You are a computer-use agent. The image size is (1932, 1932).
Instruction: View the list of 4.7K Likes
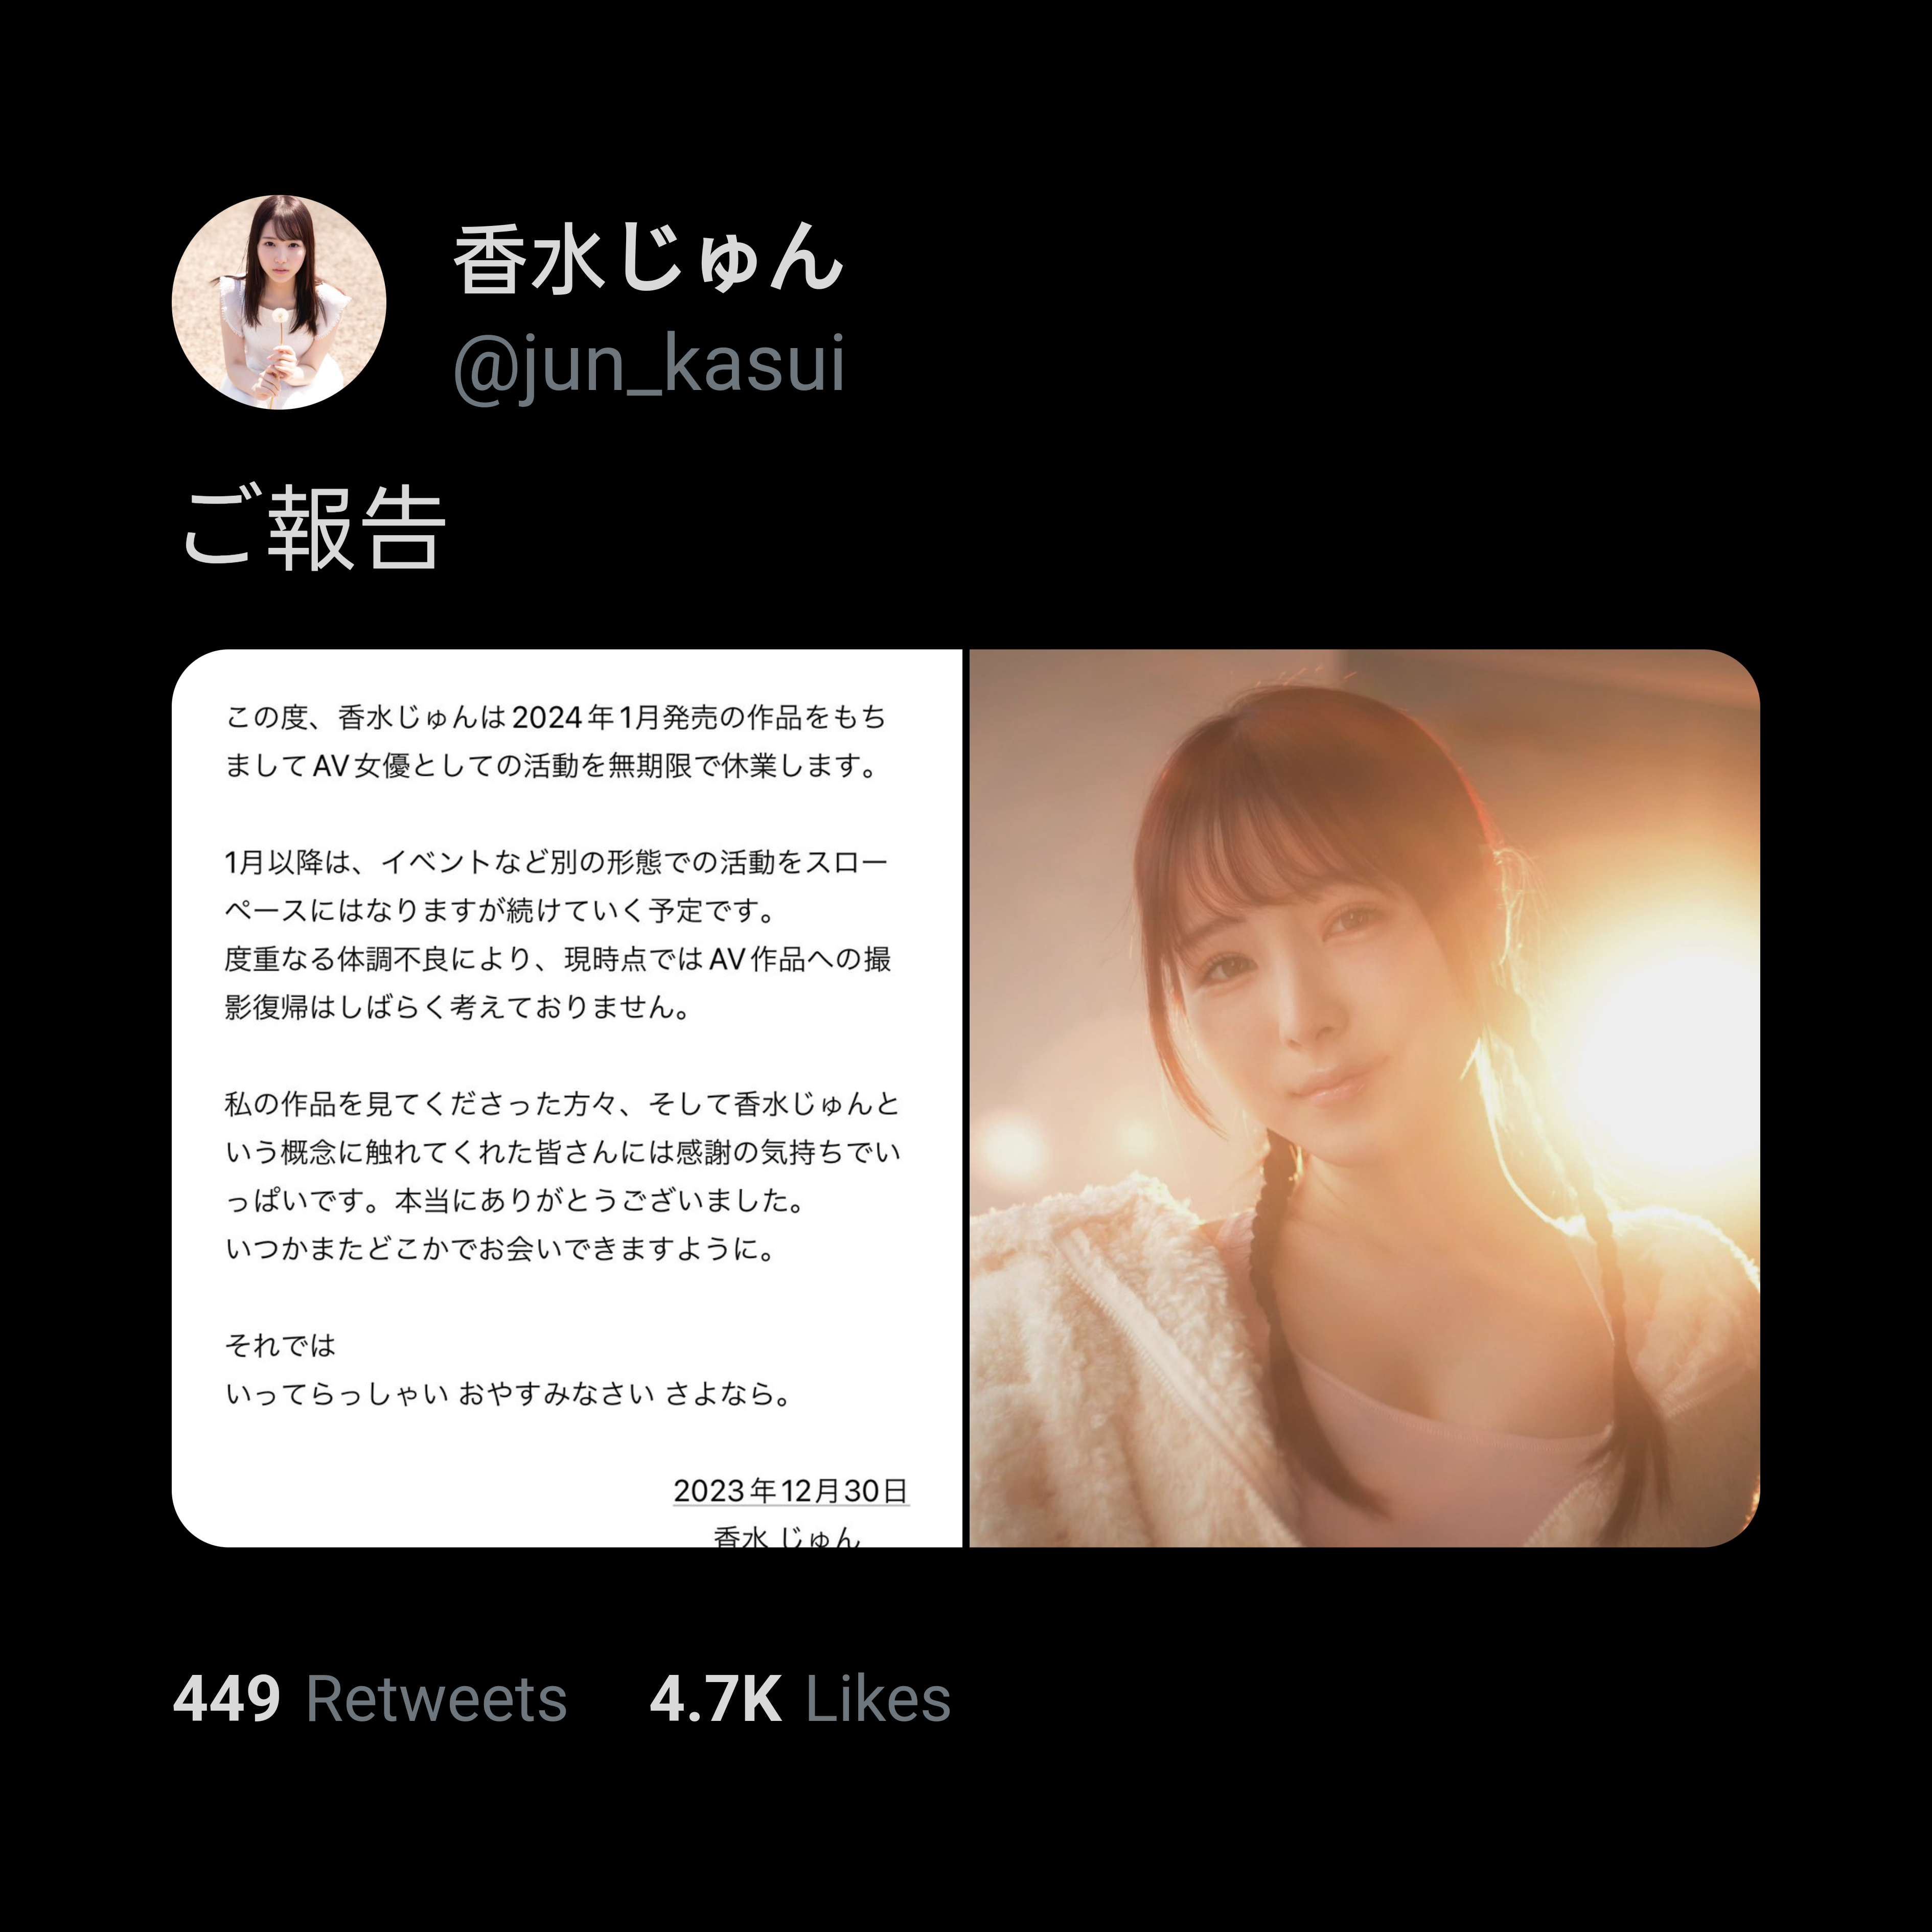[x=800, y=1699]
